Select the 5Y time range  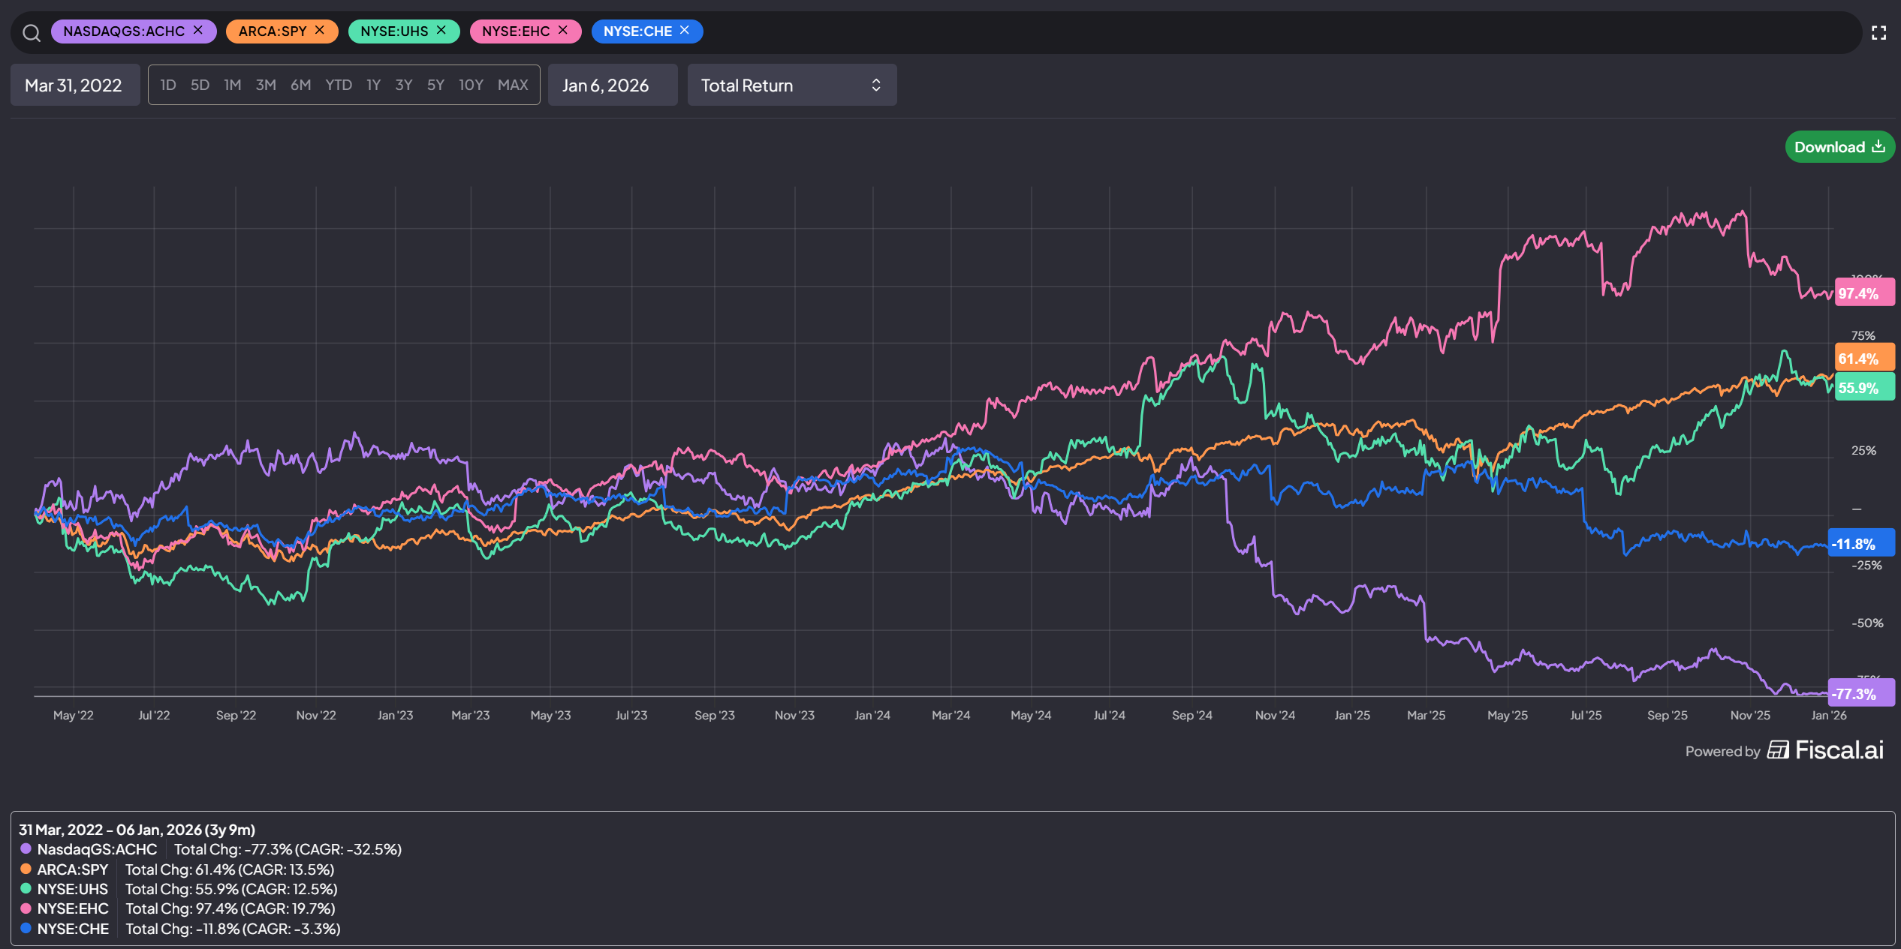(435, 85)
